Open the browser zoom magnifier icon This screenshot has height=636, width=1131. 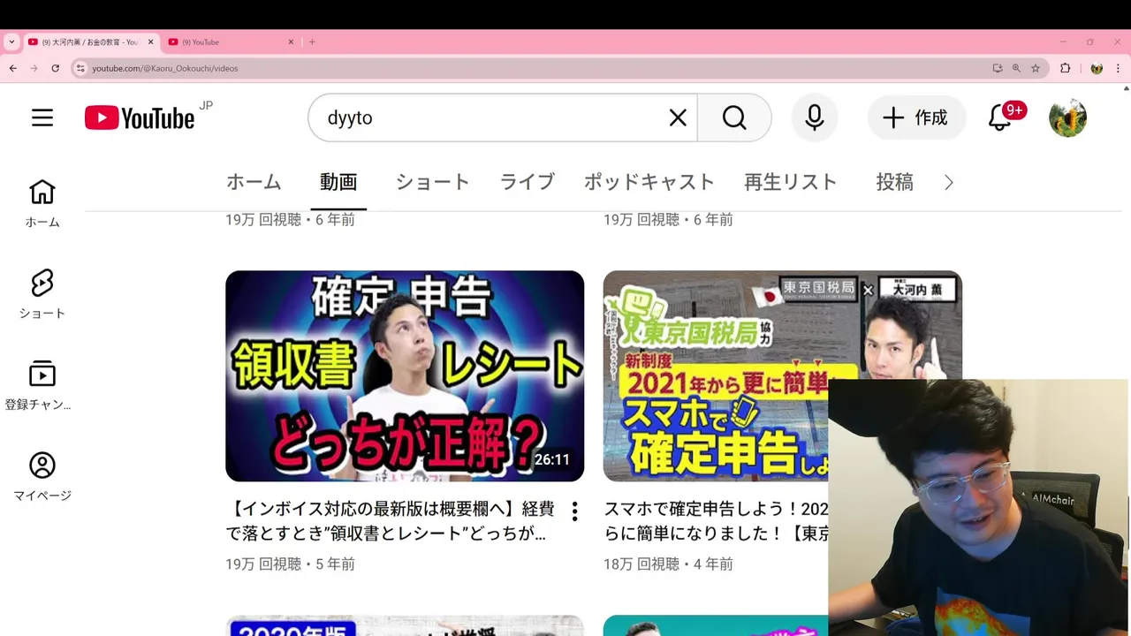[x=1016, y=68]
